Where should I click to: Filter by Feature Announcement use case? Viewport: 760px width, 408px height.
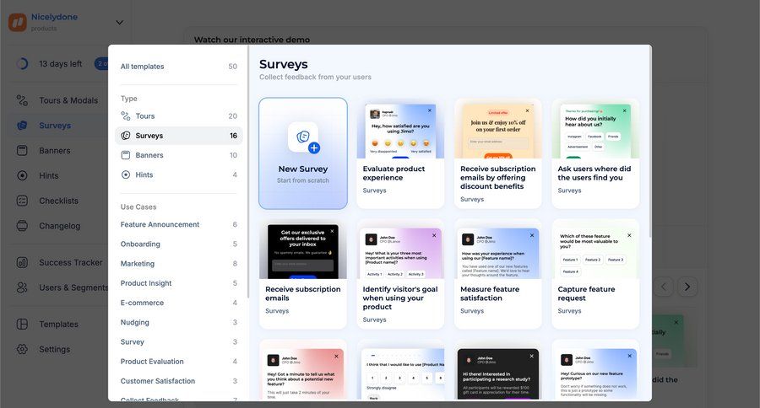[x=160, y=225]
